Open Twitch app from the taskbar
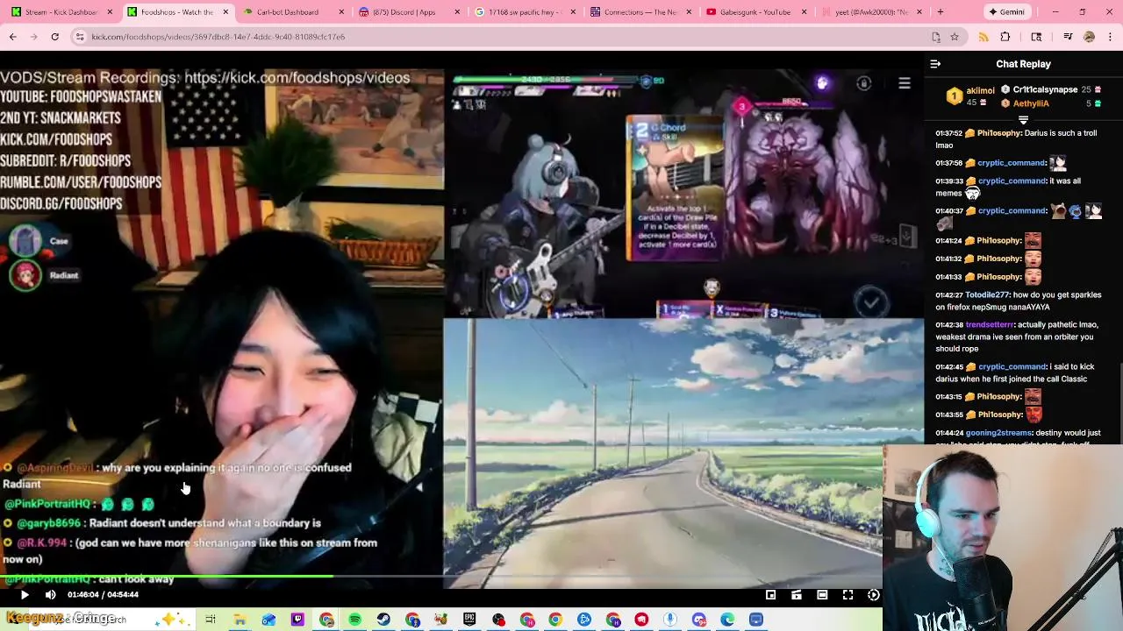The image size is (1123, 631). 297,620
